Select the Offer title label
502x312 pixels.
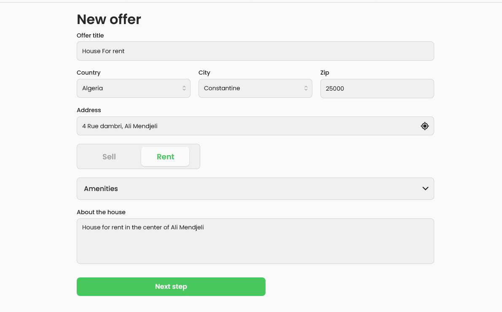[x=90, y=35]
